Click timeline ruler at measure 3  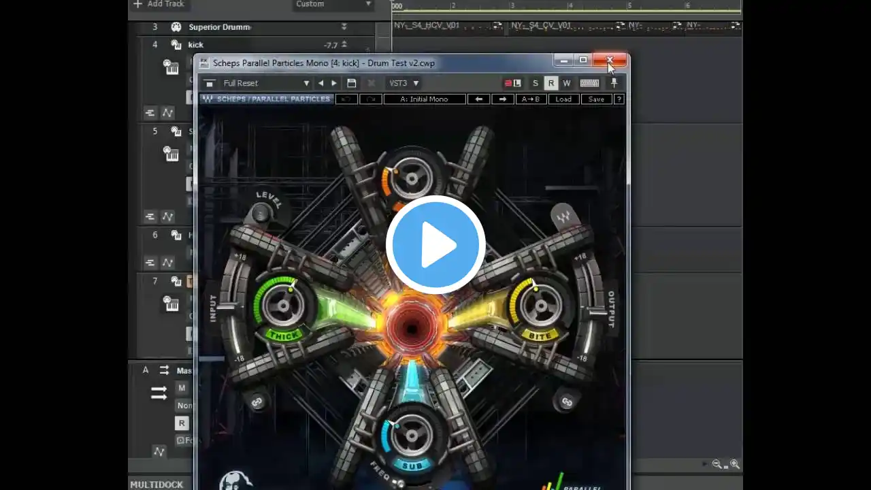coord(512,6)
